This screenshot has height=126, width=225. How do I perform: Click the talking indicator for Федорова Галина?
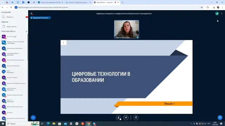[40, 18]
